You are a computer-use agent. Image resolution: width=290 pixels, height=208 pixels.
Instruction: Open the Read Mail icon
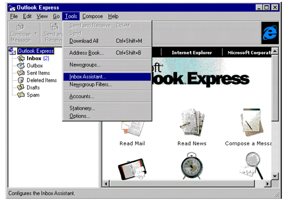pos(131,129)
